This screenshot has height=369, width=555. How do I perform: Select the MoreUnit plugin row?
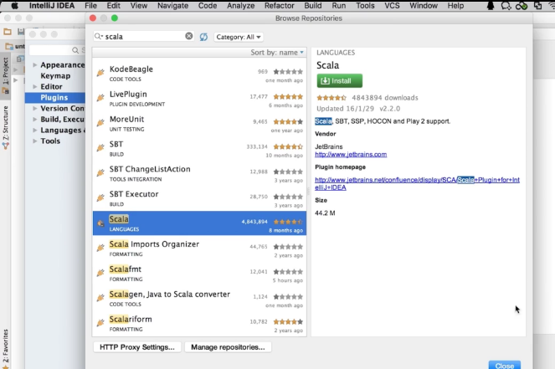[x=199, y=124]
